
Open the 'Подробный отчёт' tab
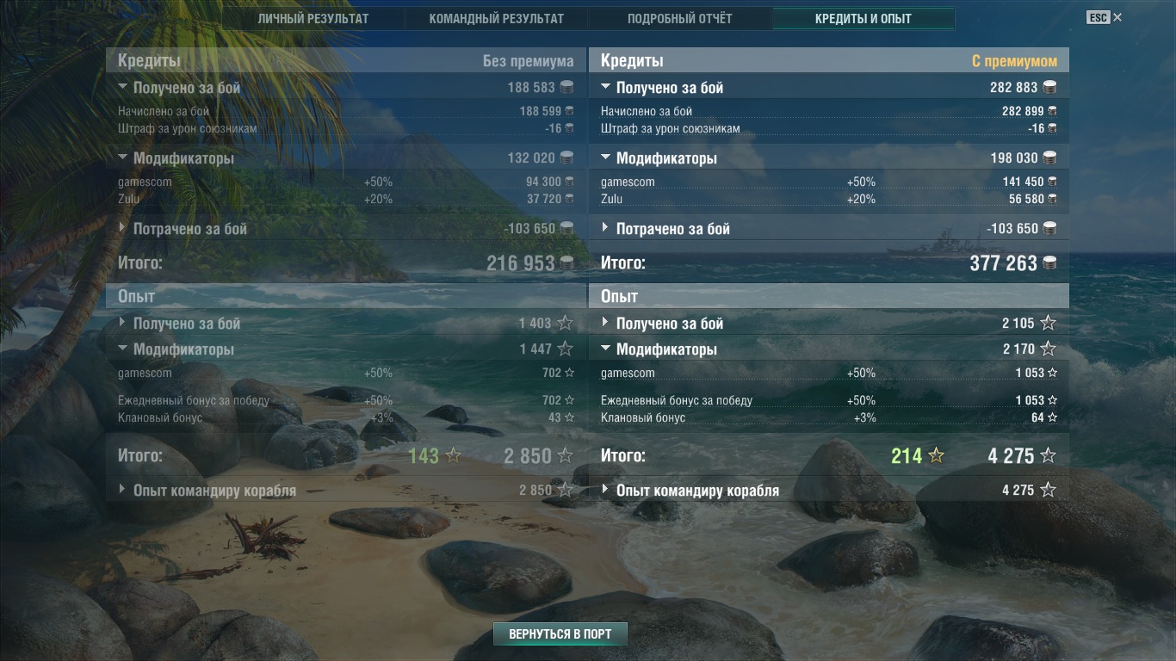tap(680, 18)
